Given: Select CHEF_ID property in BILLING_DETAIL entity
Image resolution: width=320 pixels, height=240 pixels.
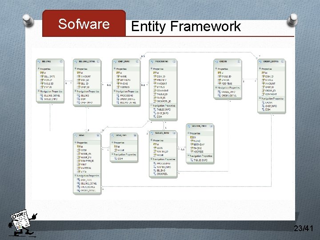Looking at the screenshot, I should coord(85,87).
